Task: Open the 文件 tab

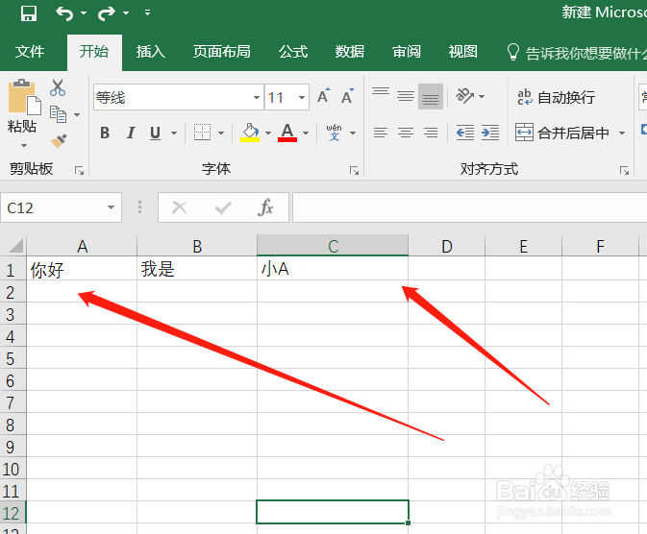Action: 30,52
